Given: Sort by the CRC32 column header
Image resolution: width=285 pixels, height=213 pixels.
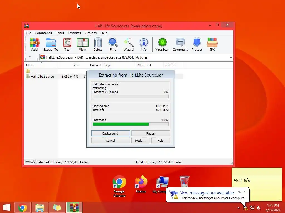Looking at the screenshot, I should click(173, 65).
